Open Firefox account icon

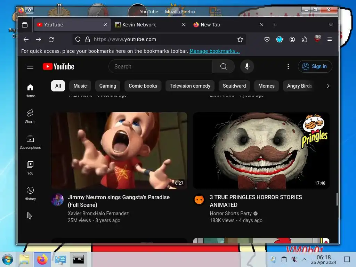[292, 40]
